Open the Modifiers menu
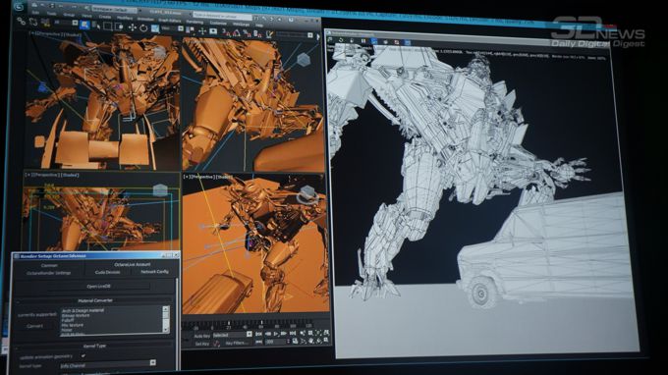 [125, 18]
